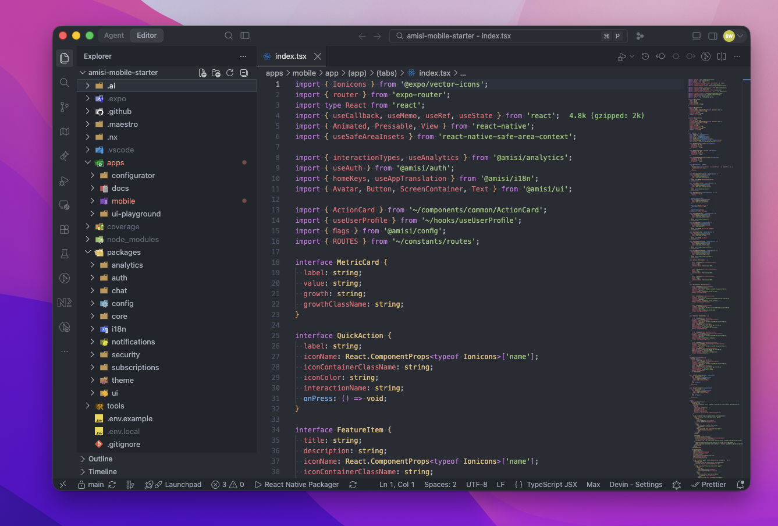Select the index.tsx editor tab
This screenshot has height=526, width=778.
pos(290,56)
